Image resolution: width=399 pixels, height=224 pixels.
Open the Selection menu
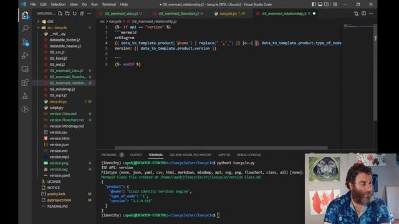click(x=58, y=4)
